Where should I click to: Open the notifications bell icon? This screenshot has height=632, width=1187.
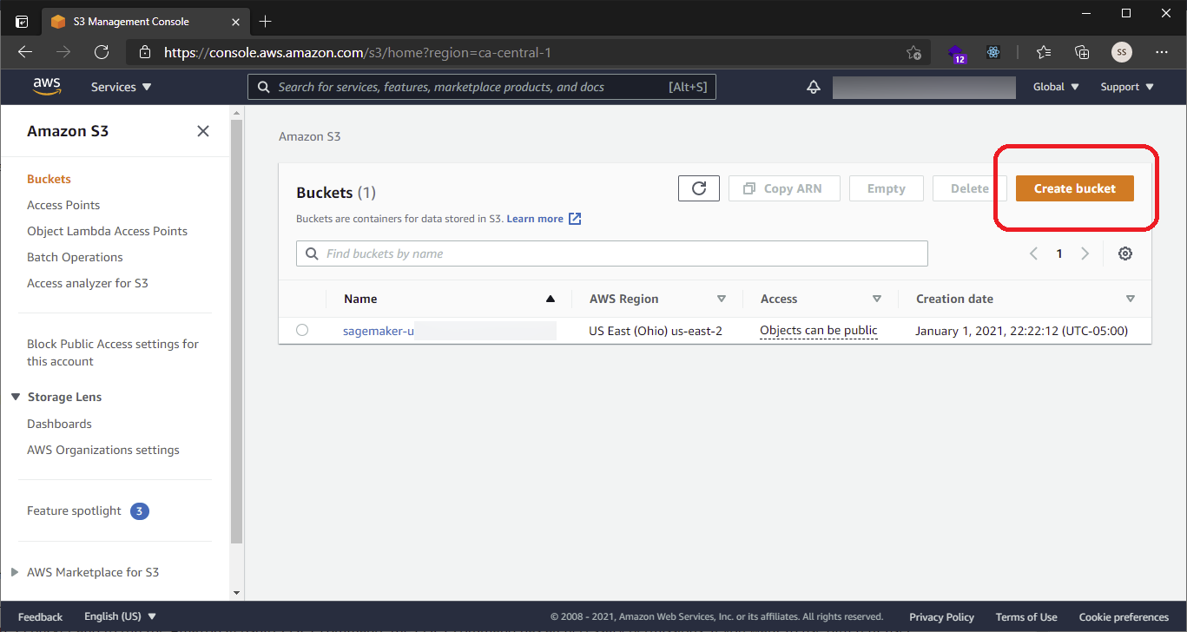point(814,87)
